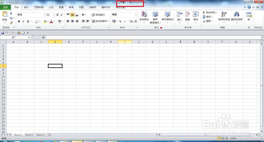Click the Copy icon
Viewport: 264px width, 142px height.
[11, 18]
